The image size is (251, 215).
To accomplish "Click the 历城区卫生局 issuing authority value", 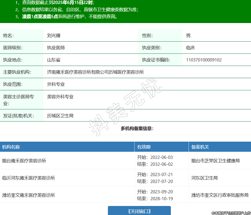I will 60,115.
